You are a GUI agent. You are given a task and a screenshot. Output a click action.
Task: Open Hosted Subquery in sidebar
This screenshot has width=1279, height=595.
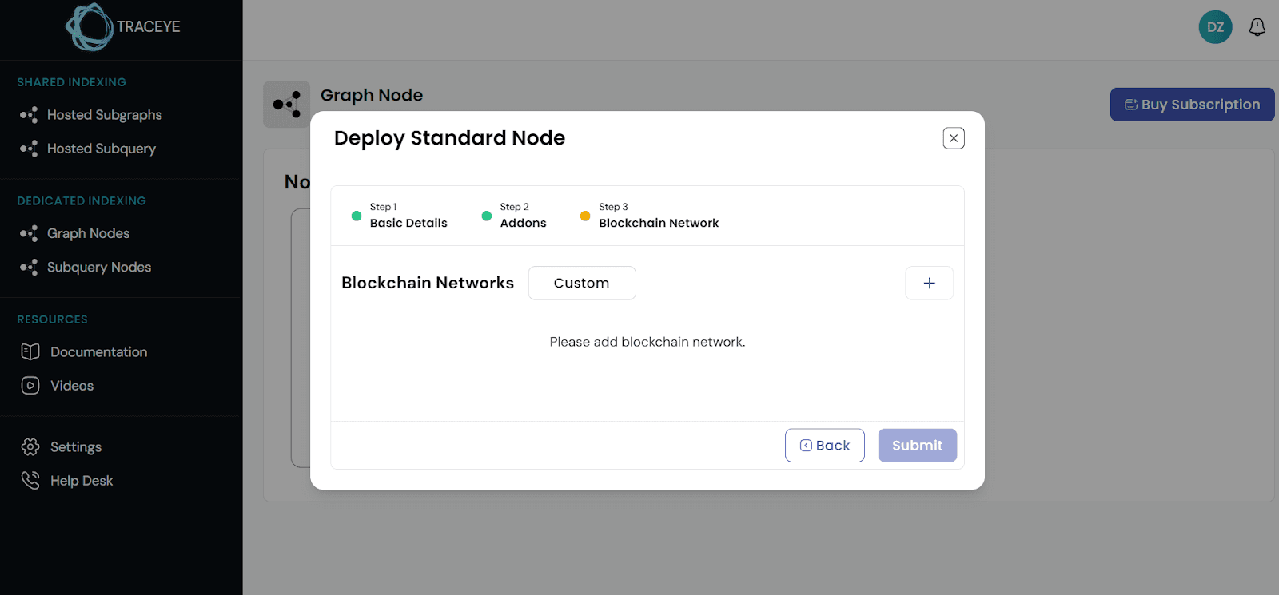pyautogui.click(x=87, y=149)
